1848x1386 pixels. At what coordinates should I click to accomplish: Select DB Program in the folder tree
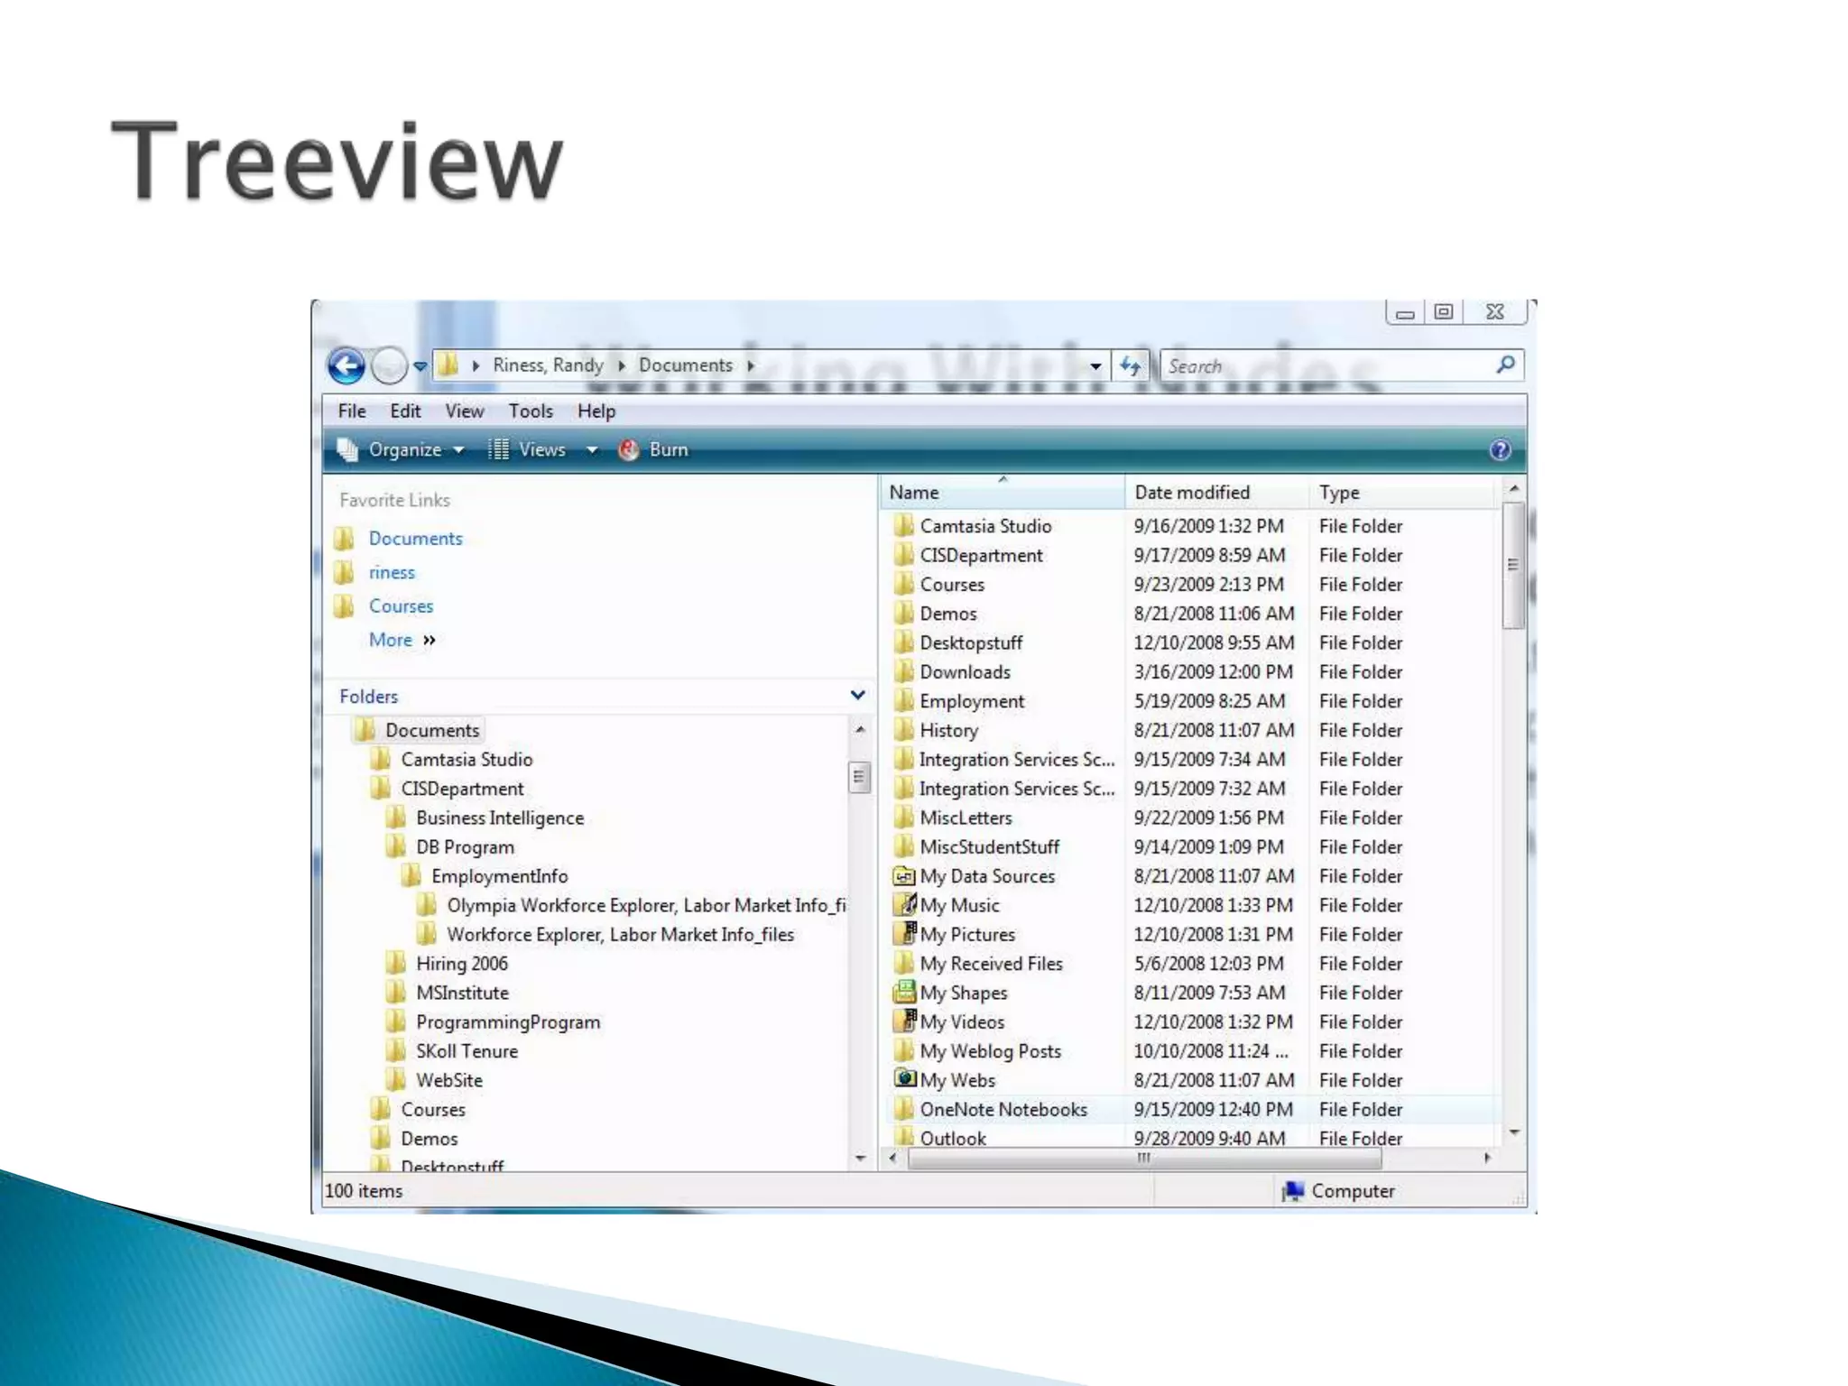465,847
